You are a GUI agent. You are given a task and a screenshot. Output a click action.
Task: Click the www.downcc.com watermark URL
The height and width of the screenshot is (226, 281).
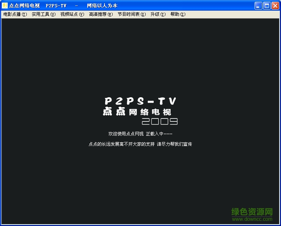pos(252,219)
